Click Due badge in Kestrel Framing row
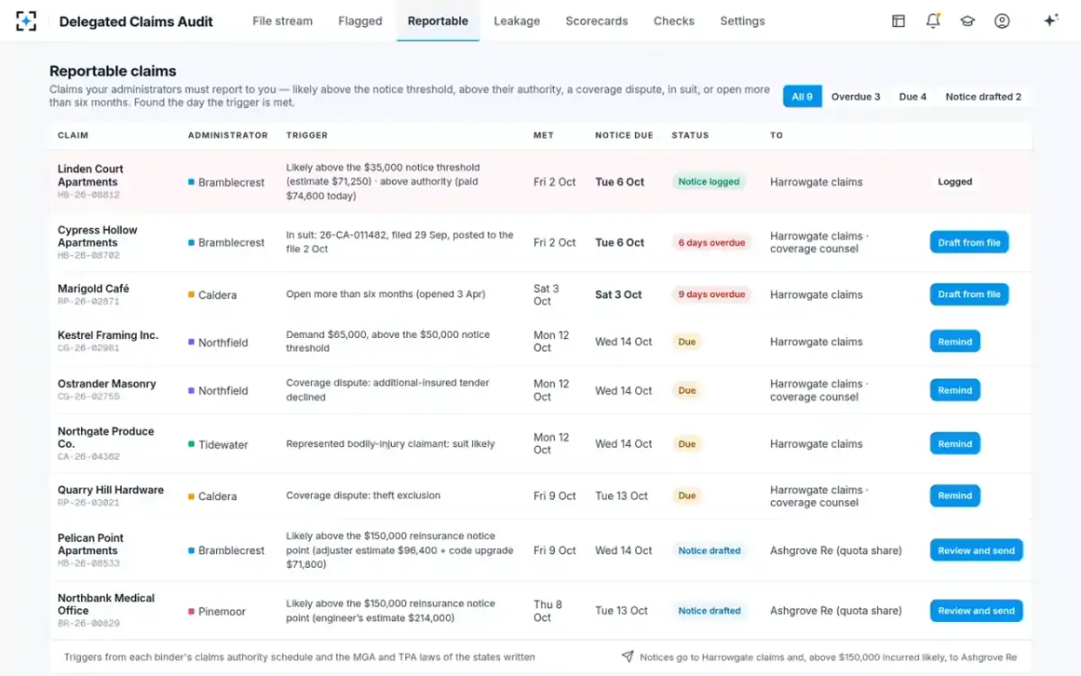This screenshot has width=1081, height=676. coord(687,342)
